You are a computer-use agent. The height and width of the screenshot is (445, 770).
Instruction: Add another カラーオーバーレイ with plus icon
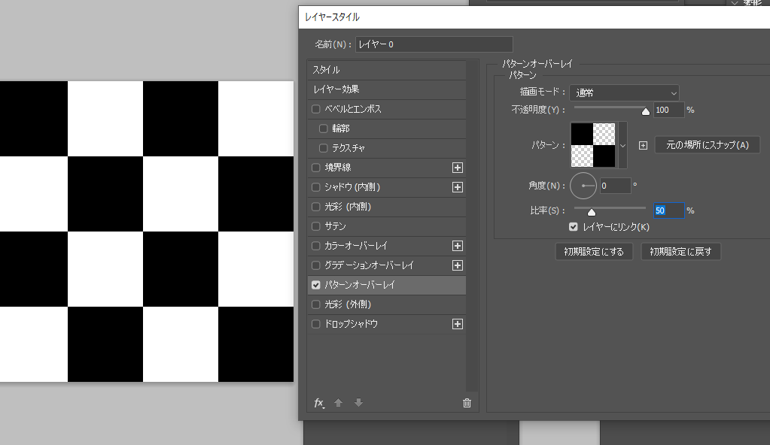[x=457, y=246]
